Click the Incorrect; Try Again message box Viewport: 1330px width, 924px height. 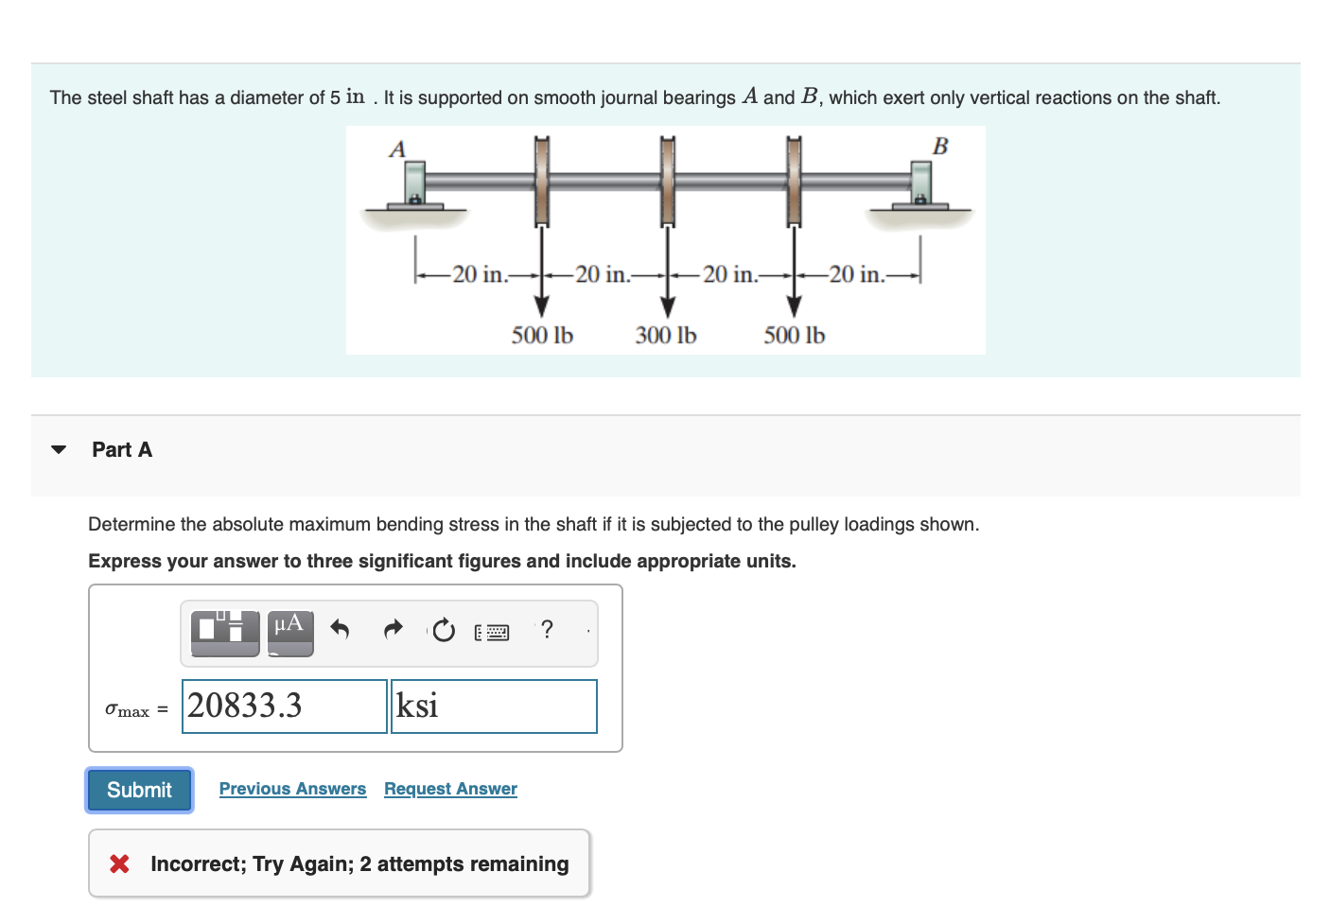click(339, 863)
